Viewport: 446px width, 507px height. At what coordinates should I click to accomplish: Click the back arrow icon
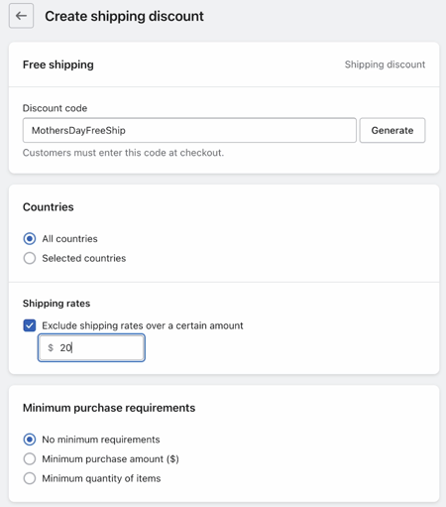[x=21, y=16]
